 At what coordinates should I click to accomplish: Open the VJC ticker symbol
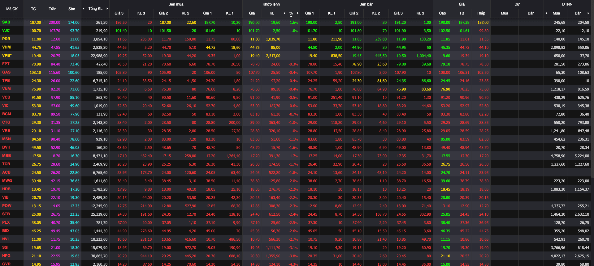[x=6, y=31]
